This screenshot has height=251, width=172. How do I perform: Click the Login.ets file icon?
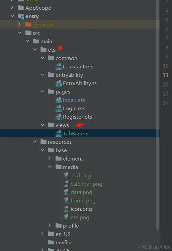[59, 108]
